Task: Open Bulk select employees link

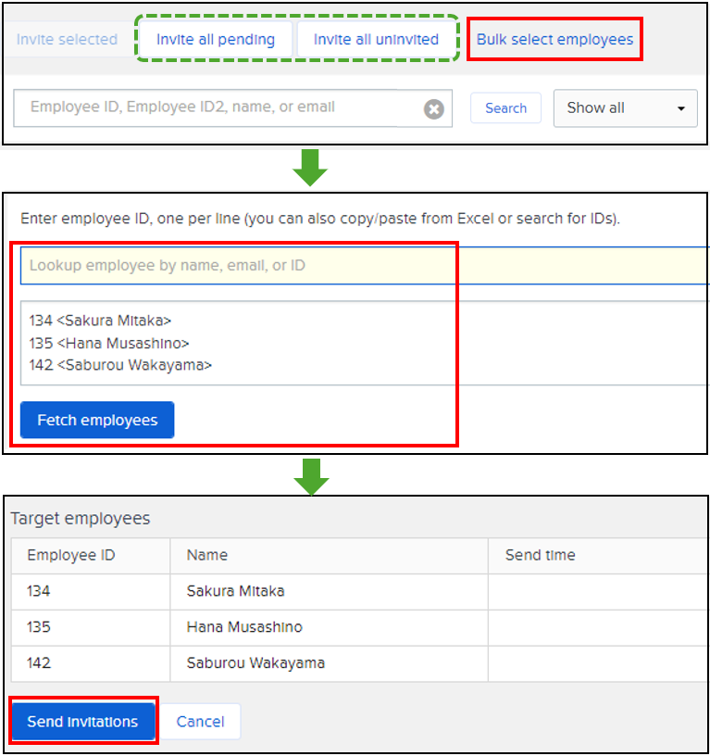Action: (x=554, y=40)
